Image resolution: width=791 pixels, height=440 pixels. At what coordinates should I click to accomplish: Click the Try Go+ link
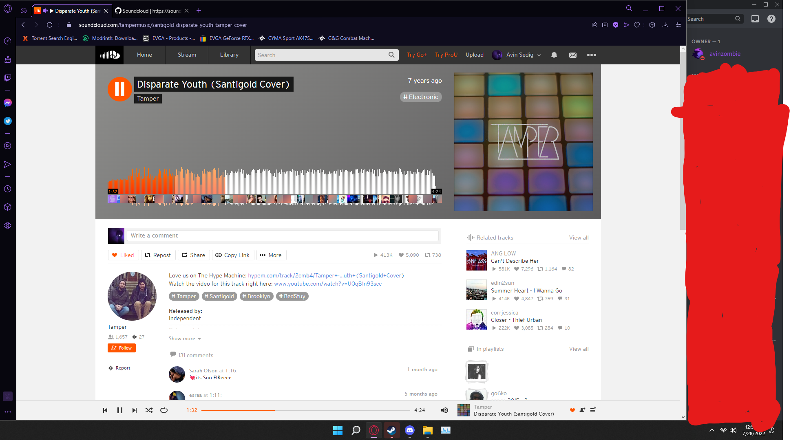(x=417, y=55)
